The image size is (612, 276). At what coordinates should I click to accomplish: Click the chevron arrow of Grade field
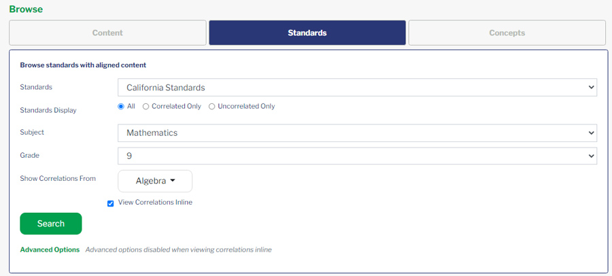591,156
